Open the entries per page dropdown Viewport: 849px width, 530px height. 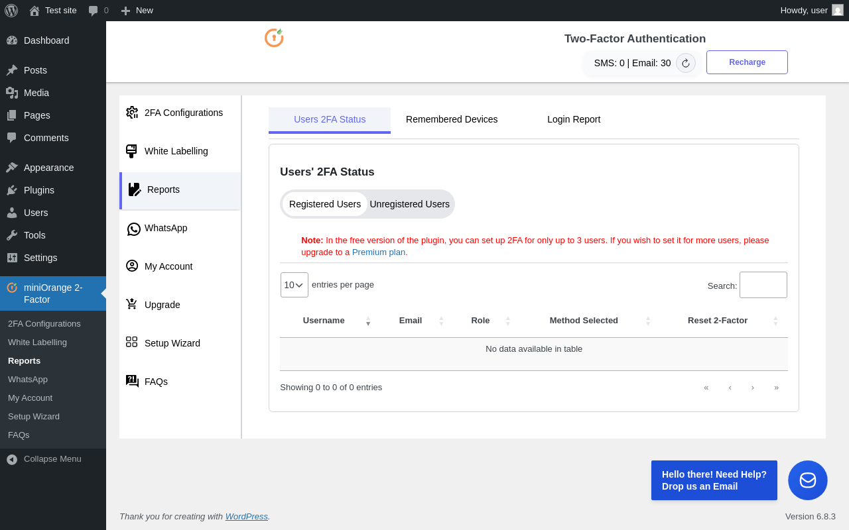(294, 285)
